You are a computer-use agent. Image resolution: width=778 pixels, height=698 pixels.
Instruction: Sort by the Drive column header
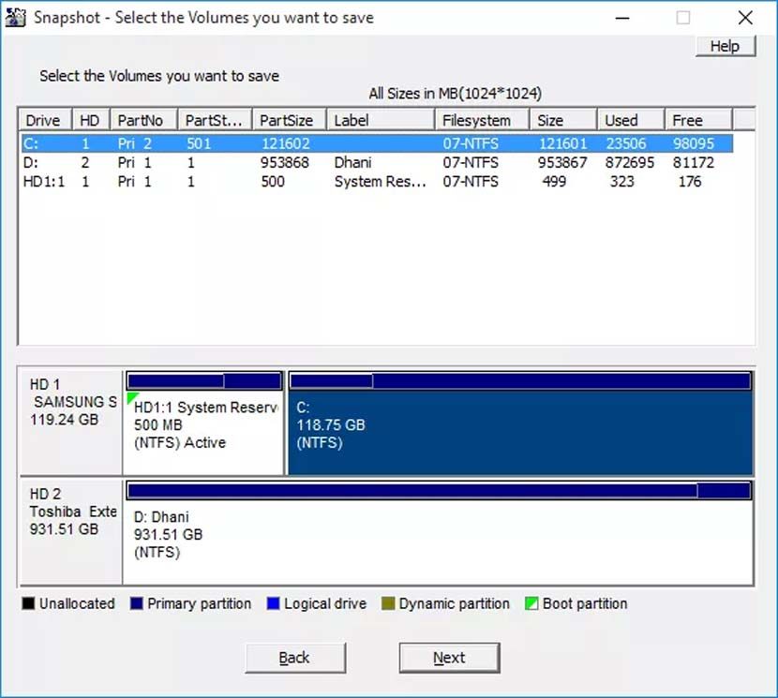46,120
